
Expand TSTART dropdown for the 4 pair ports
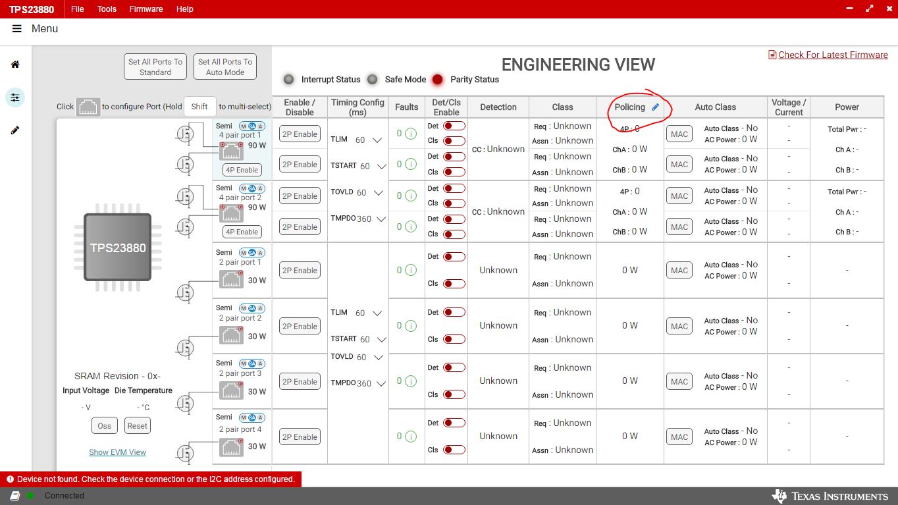[382, 167]
